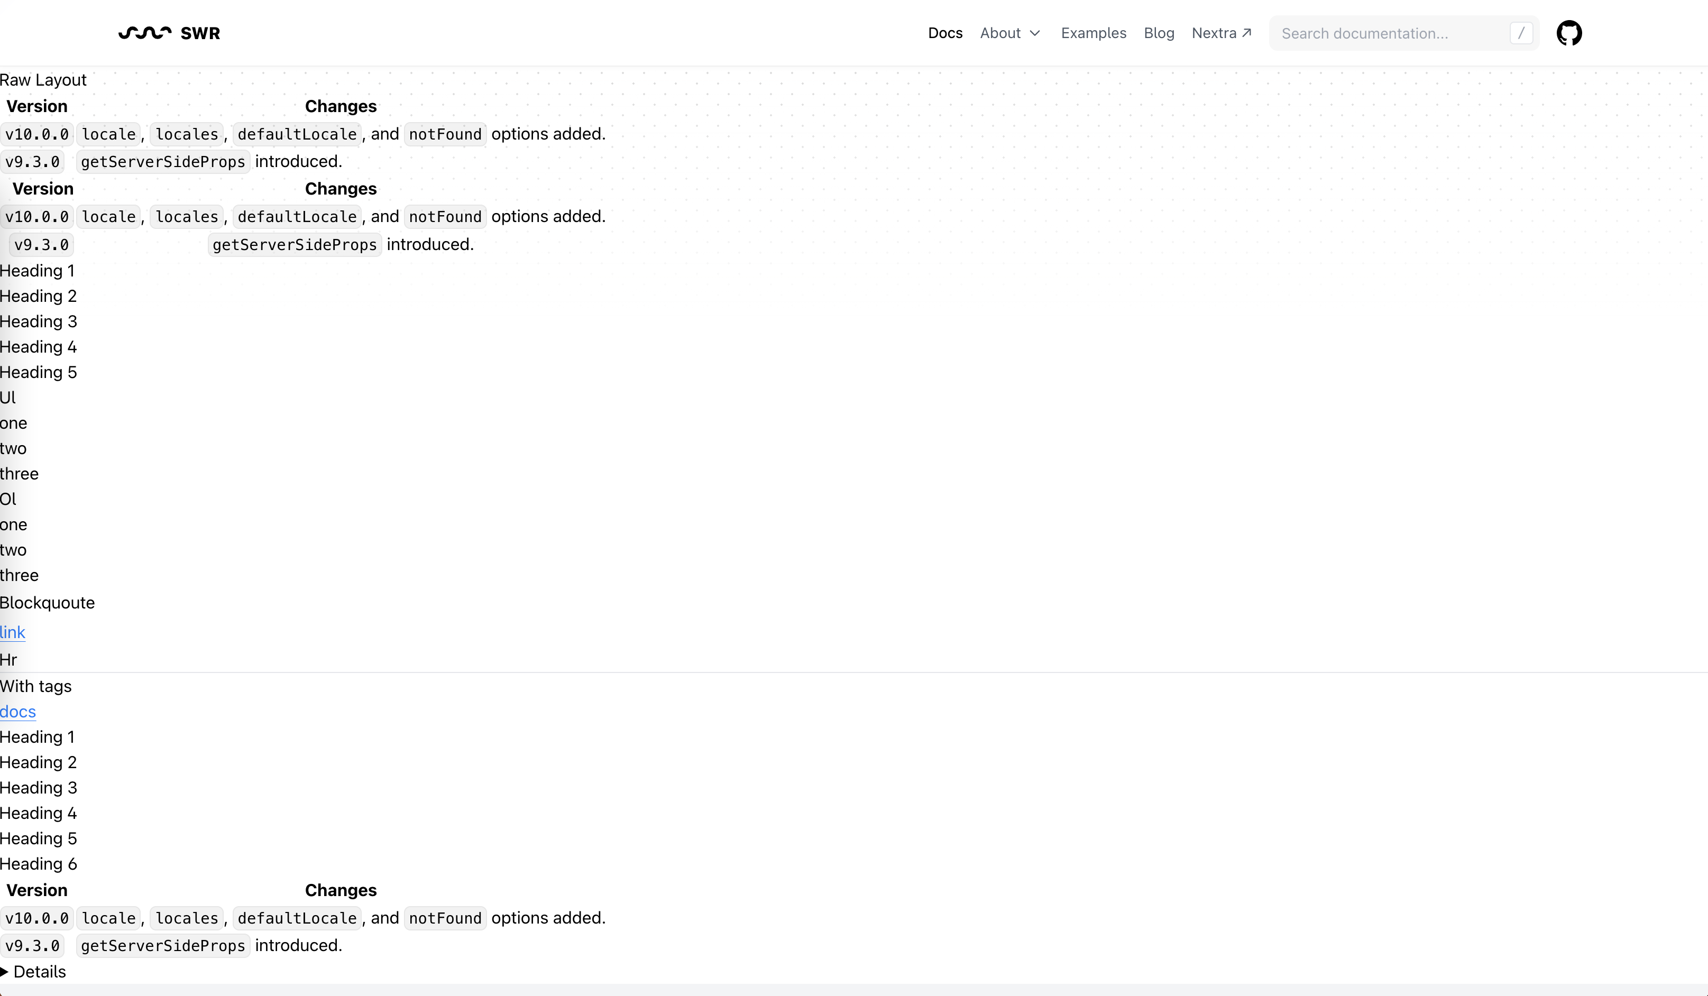Click the Raw Layout heading text
The width and height of the screenshot is (1708, 996).
[x=43, y=80]
